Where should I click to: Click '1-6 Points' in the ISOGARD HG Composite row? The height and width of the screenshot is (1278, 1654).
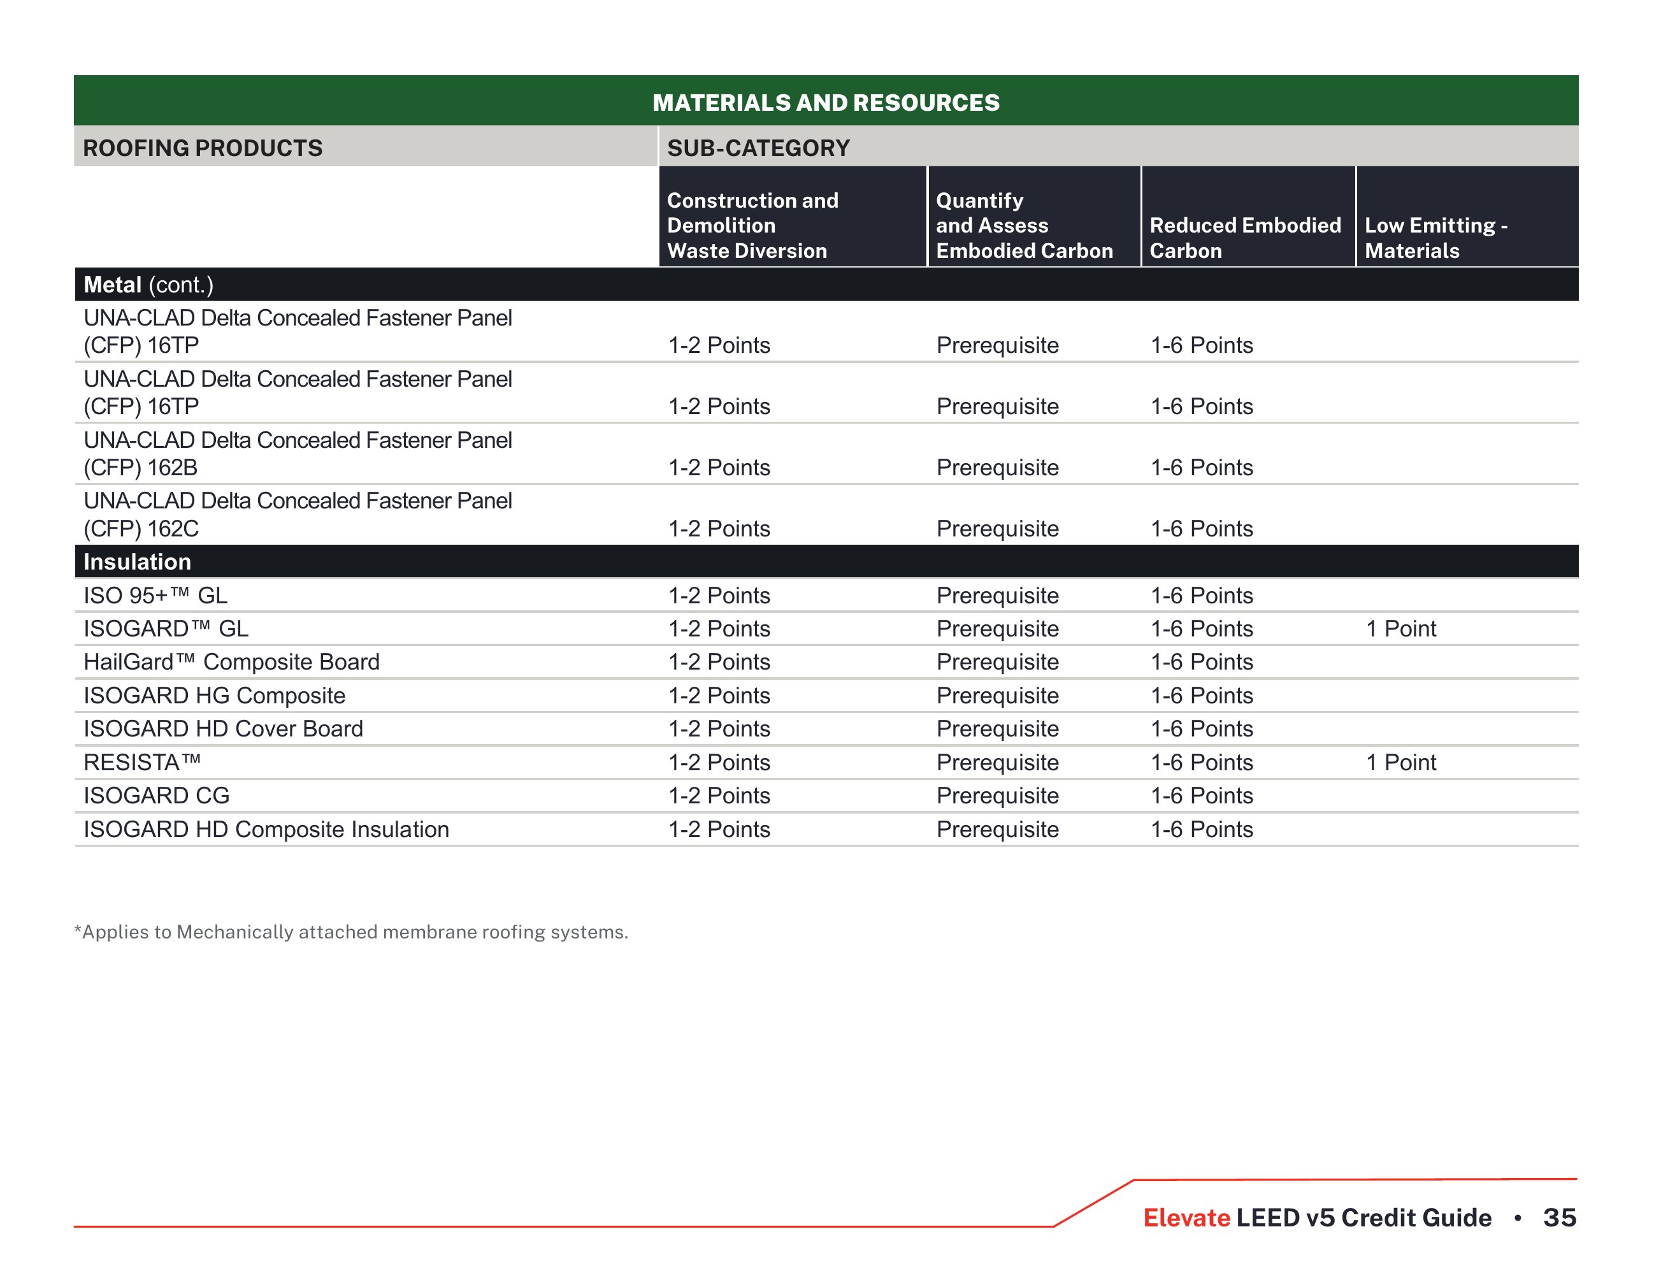(x=1202, y=695)
